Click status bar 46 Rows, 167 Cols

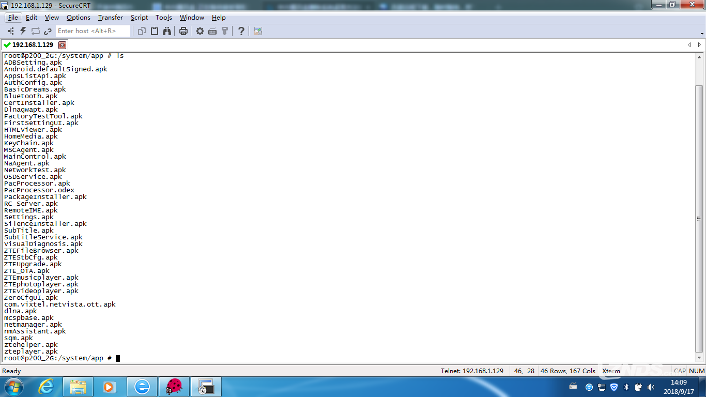tap(568, 371)
